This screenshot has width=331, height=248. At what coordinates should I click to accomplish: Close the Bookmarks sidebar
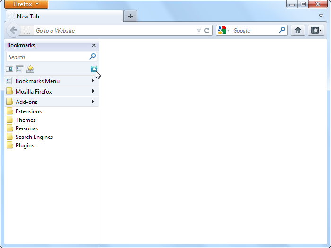[x=94, y=45]
